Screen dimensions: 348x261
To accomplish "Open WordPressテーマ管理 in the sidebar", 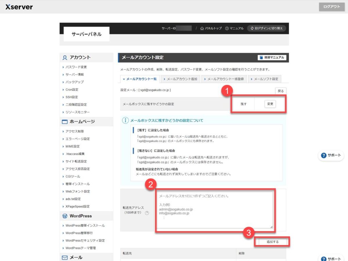I will (81, 248).
